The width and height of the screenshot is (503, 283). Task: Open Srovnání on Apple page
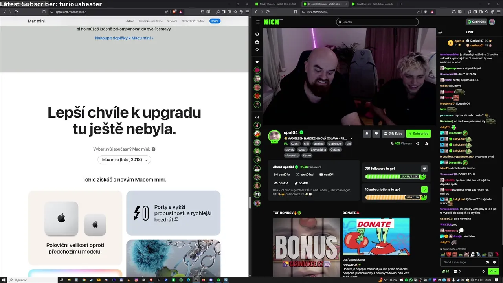[x=172, y=21]
